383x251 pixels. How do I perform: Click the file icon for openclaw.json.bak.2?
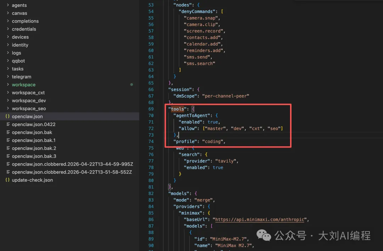[8, 148]
